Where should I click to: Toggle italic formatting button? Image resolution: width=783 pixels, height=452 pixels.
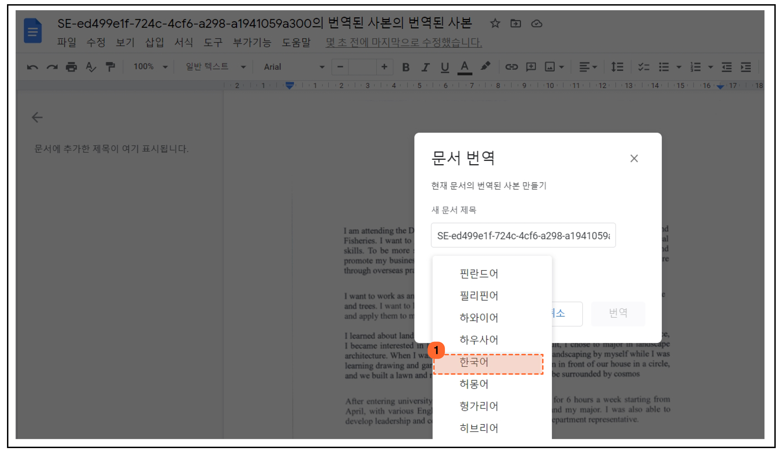pyautogui.click(x=425, y=67)
